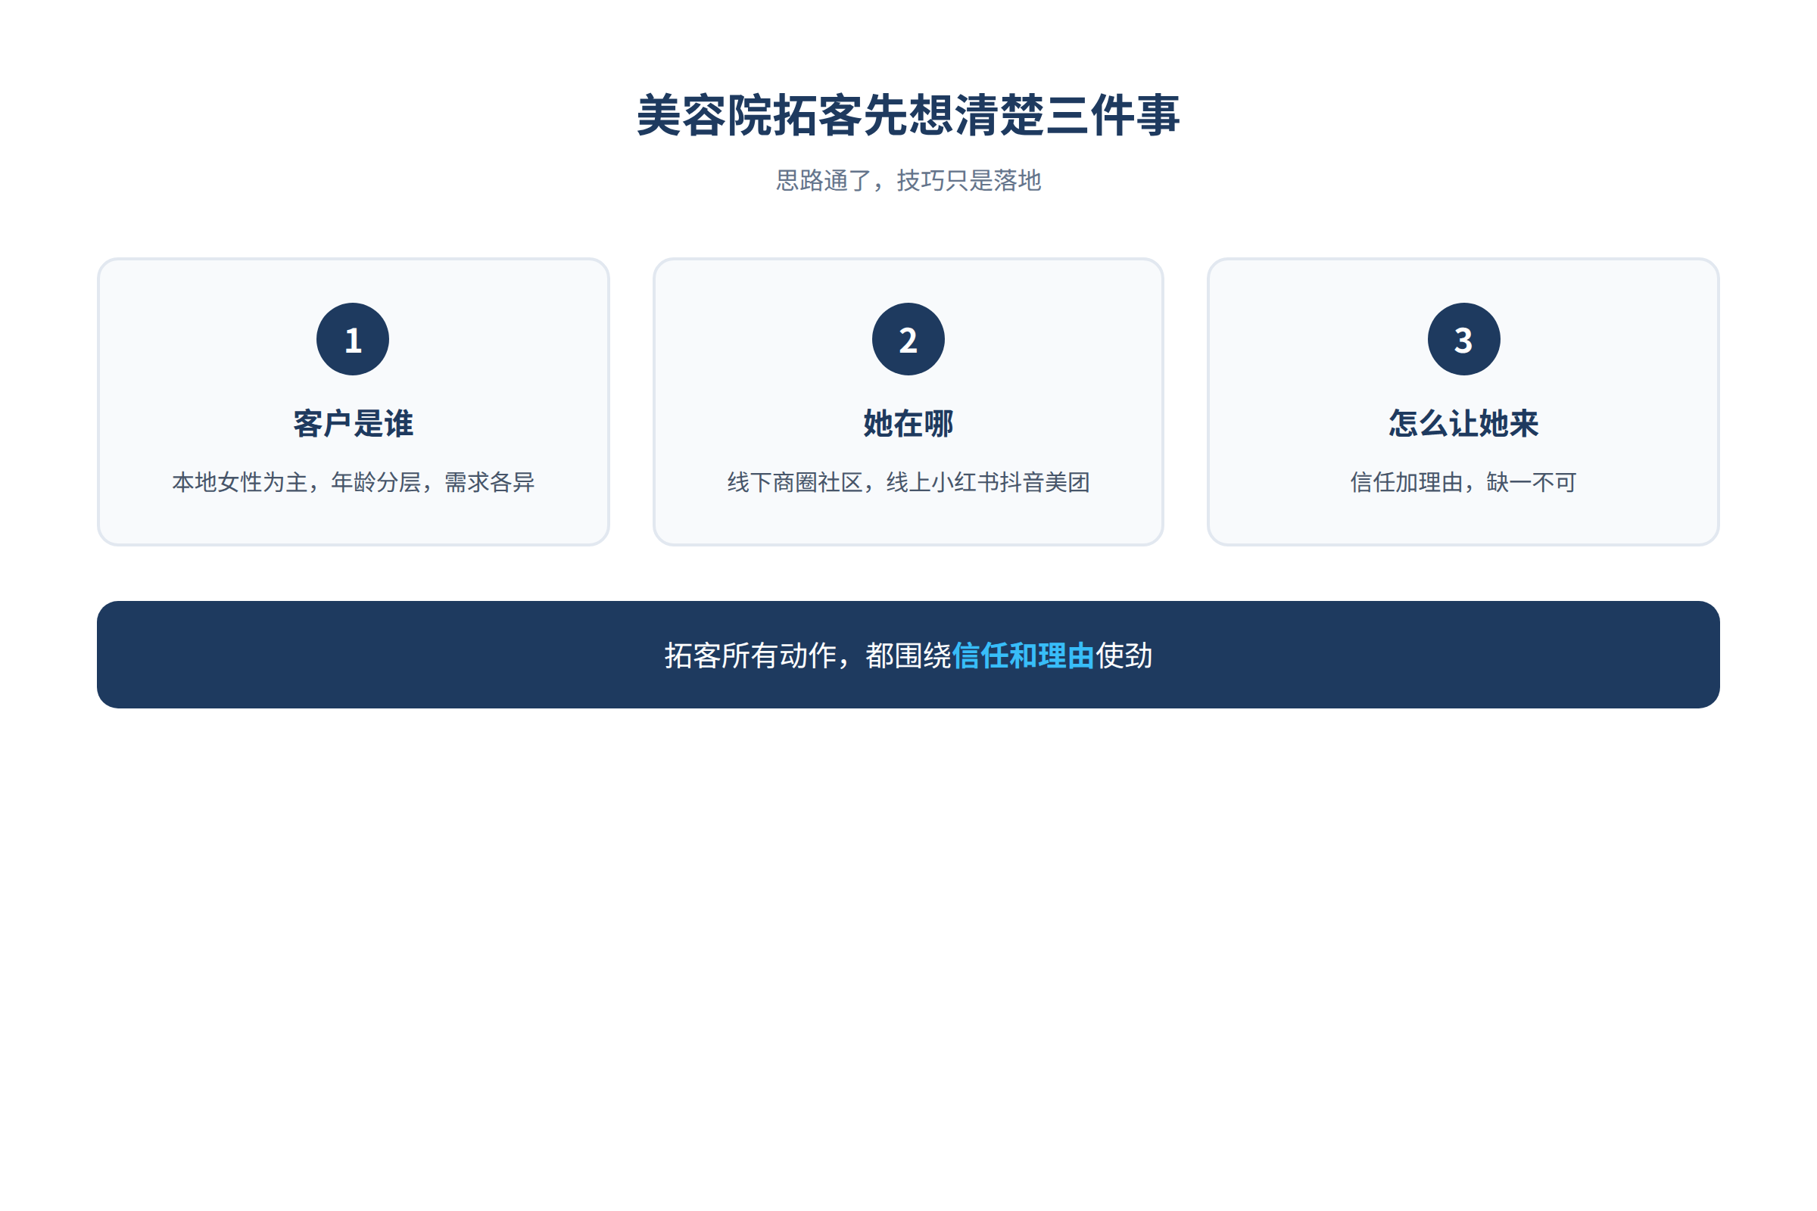The width and height of the screenshot is (1817, 1211).
Task: Select text 本地女性为主，年龄分层，需求各异
Action: (353, 483)
